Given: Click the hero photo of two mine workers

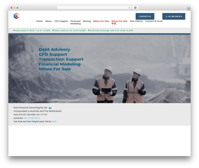Looking at the screenshot, I should tap(99, 69).
